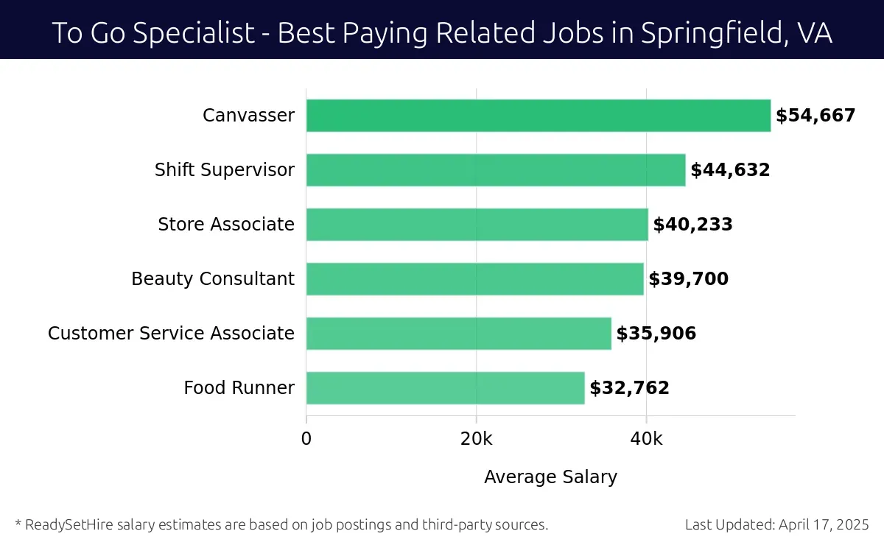Click the Customer Service Associate bar

pyautogui.click(x=459, y=334)
